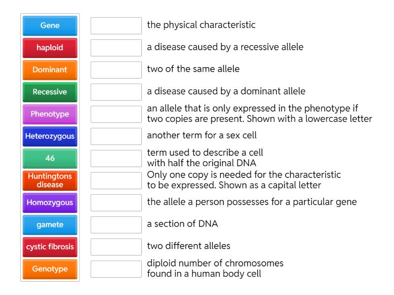This screenshot has height=295, width=394.
Task: Click the orange Dominant tile
Action: 50,70
